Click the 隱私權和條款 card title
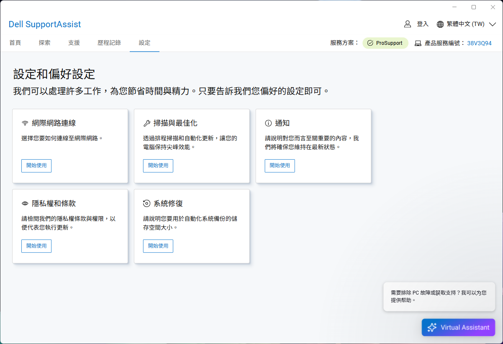The height and width of the screenshot is (344, 503). 54,203
